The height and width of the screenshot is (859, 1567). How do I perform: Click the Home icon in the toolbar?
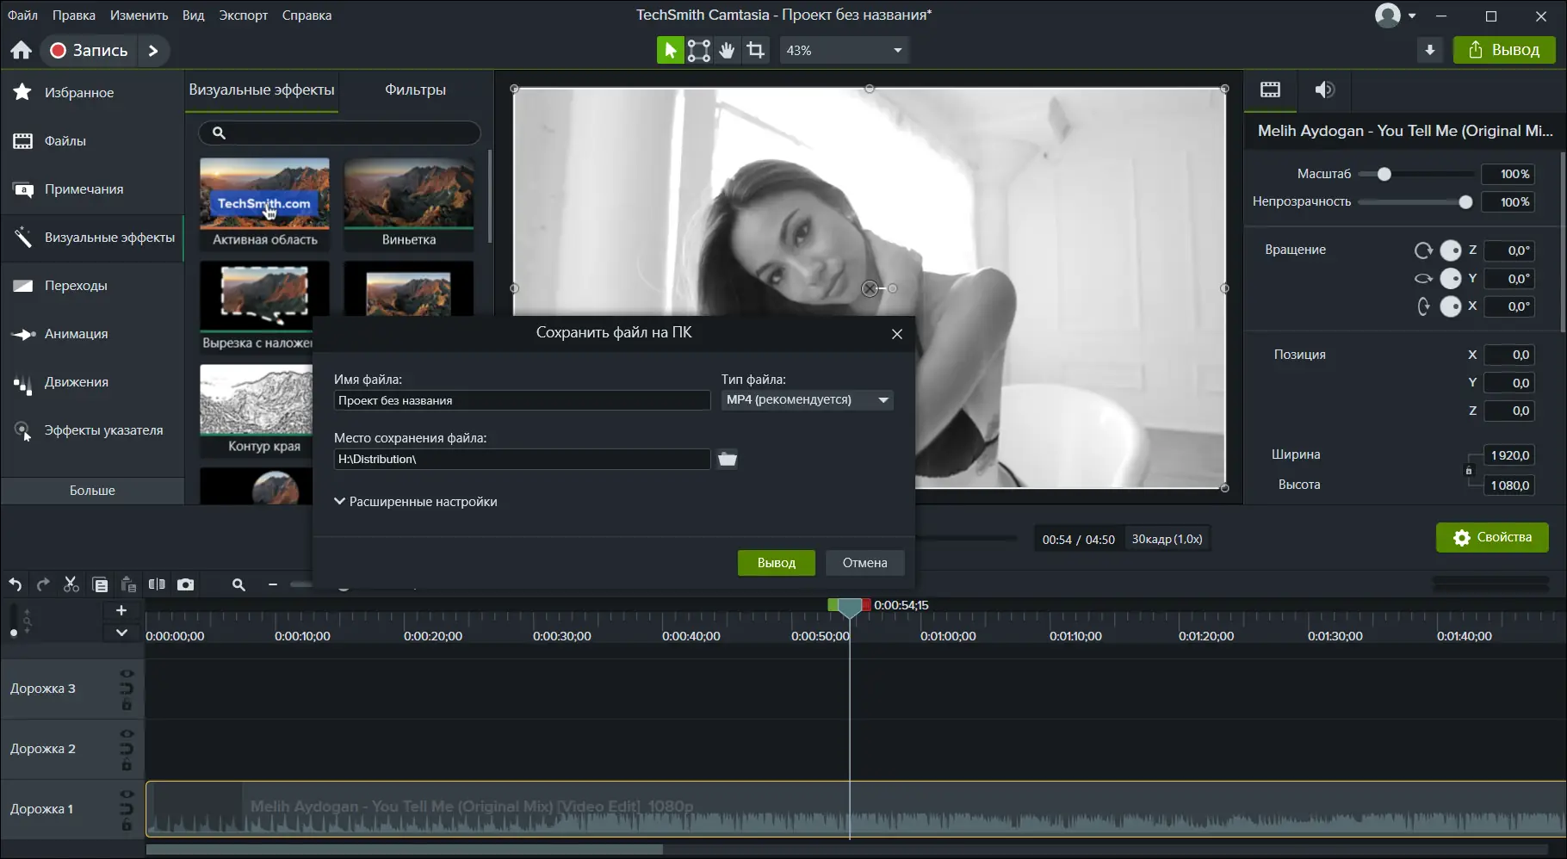click(22, 51)
